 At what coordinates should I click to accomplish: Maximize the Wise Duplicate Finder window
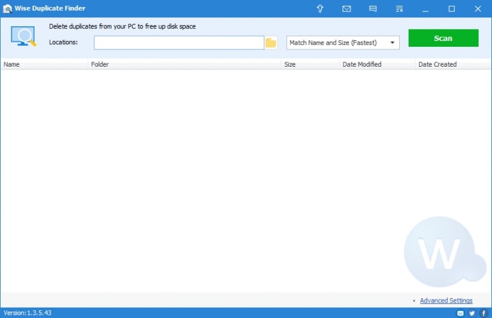pos(452,8)
